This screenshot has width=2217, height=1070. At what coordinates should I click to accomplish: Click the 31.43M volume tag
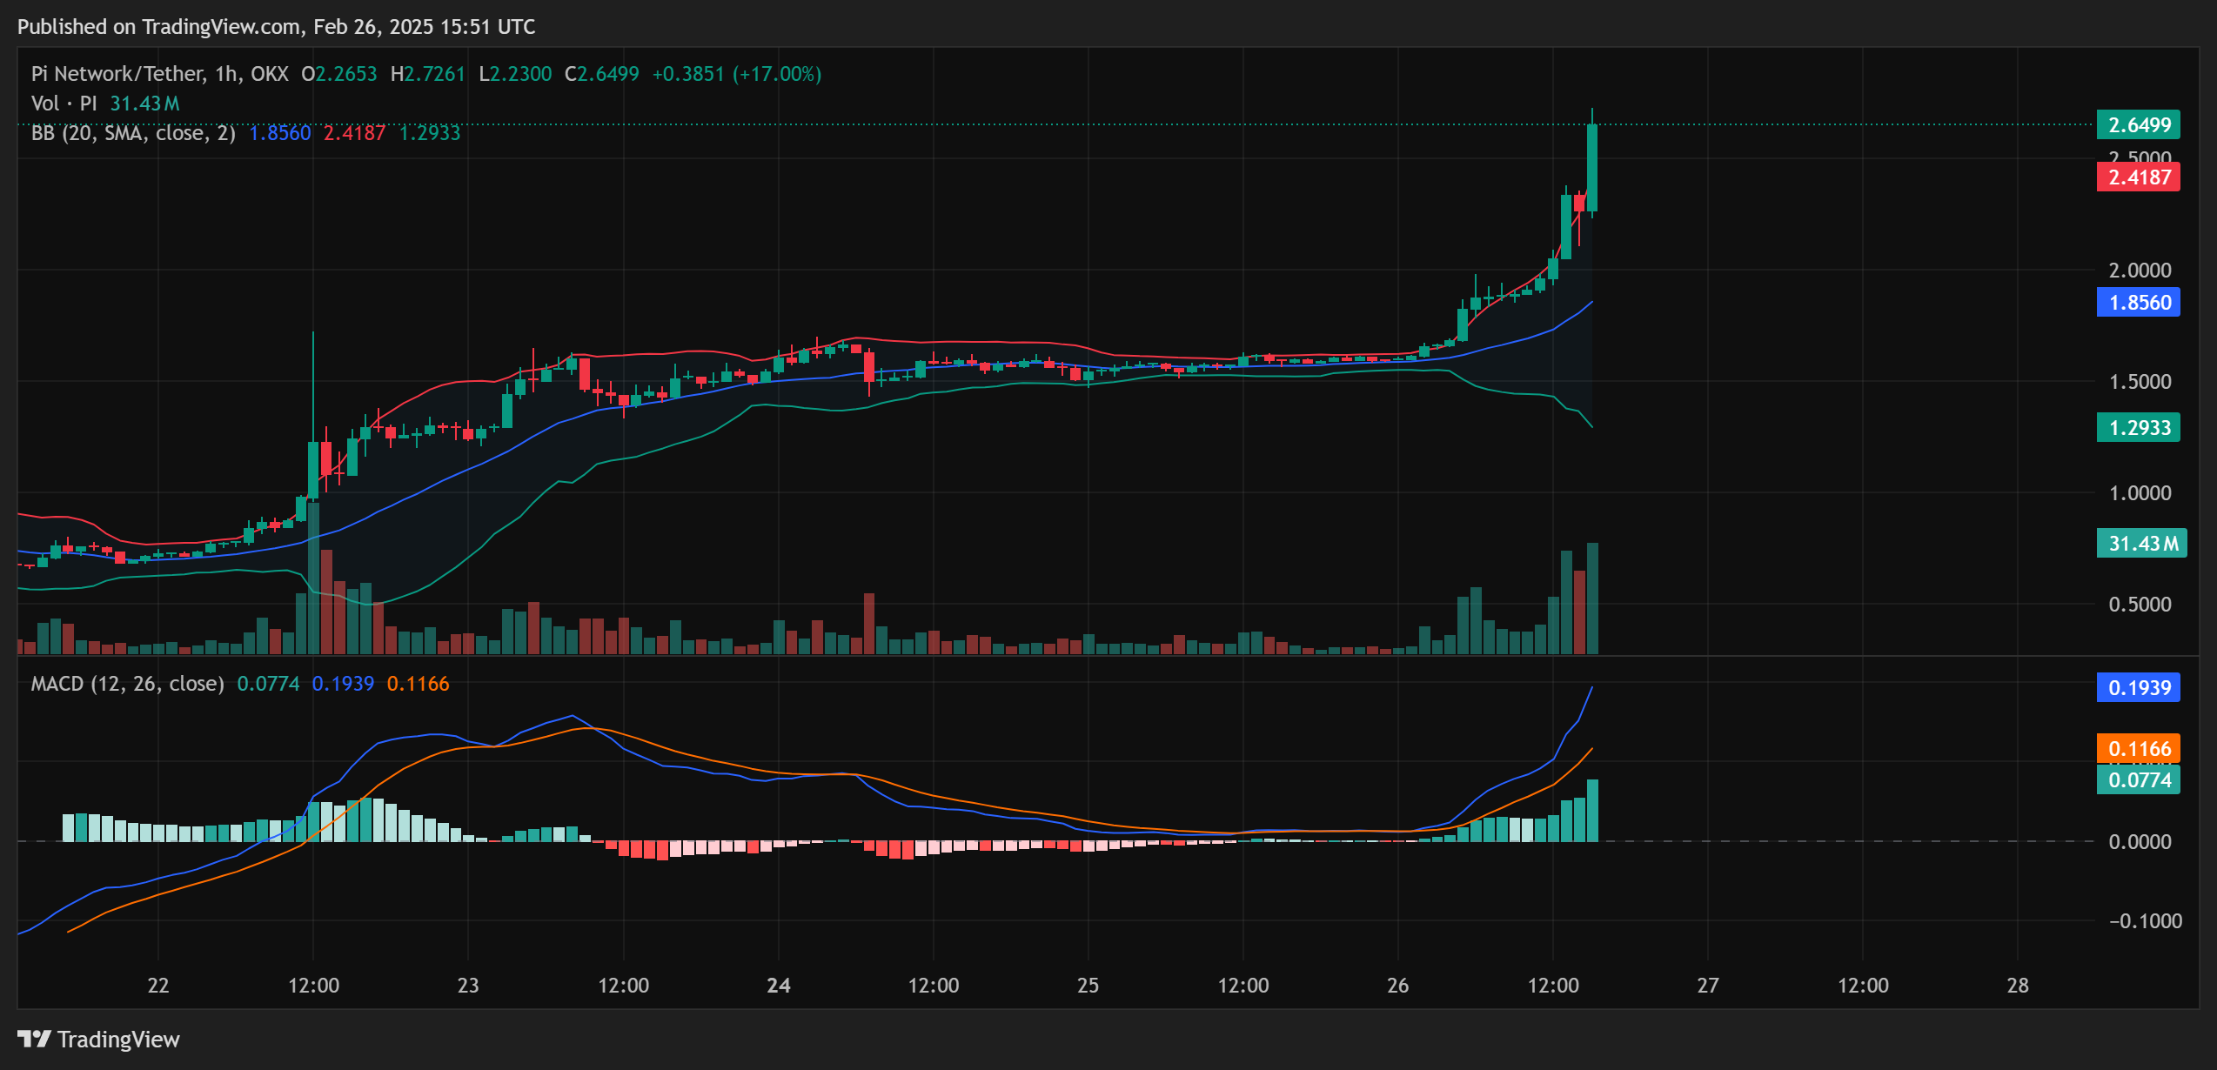click(x=2142, y=544)
